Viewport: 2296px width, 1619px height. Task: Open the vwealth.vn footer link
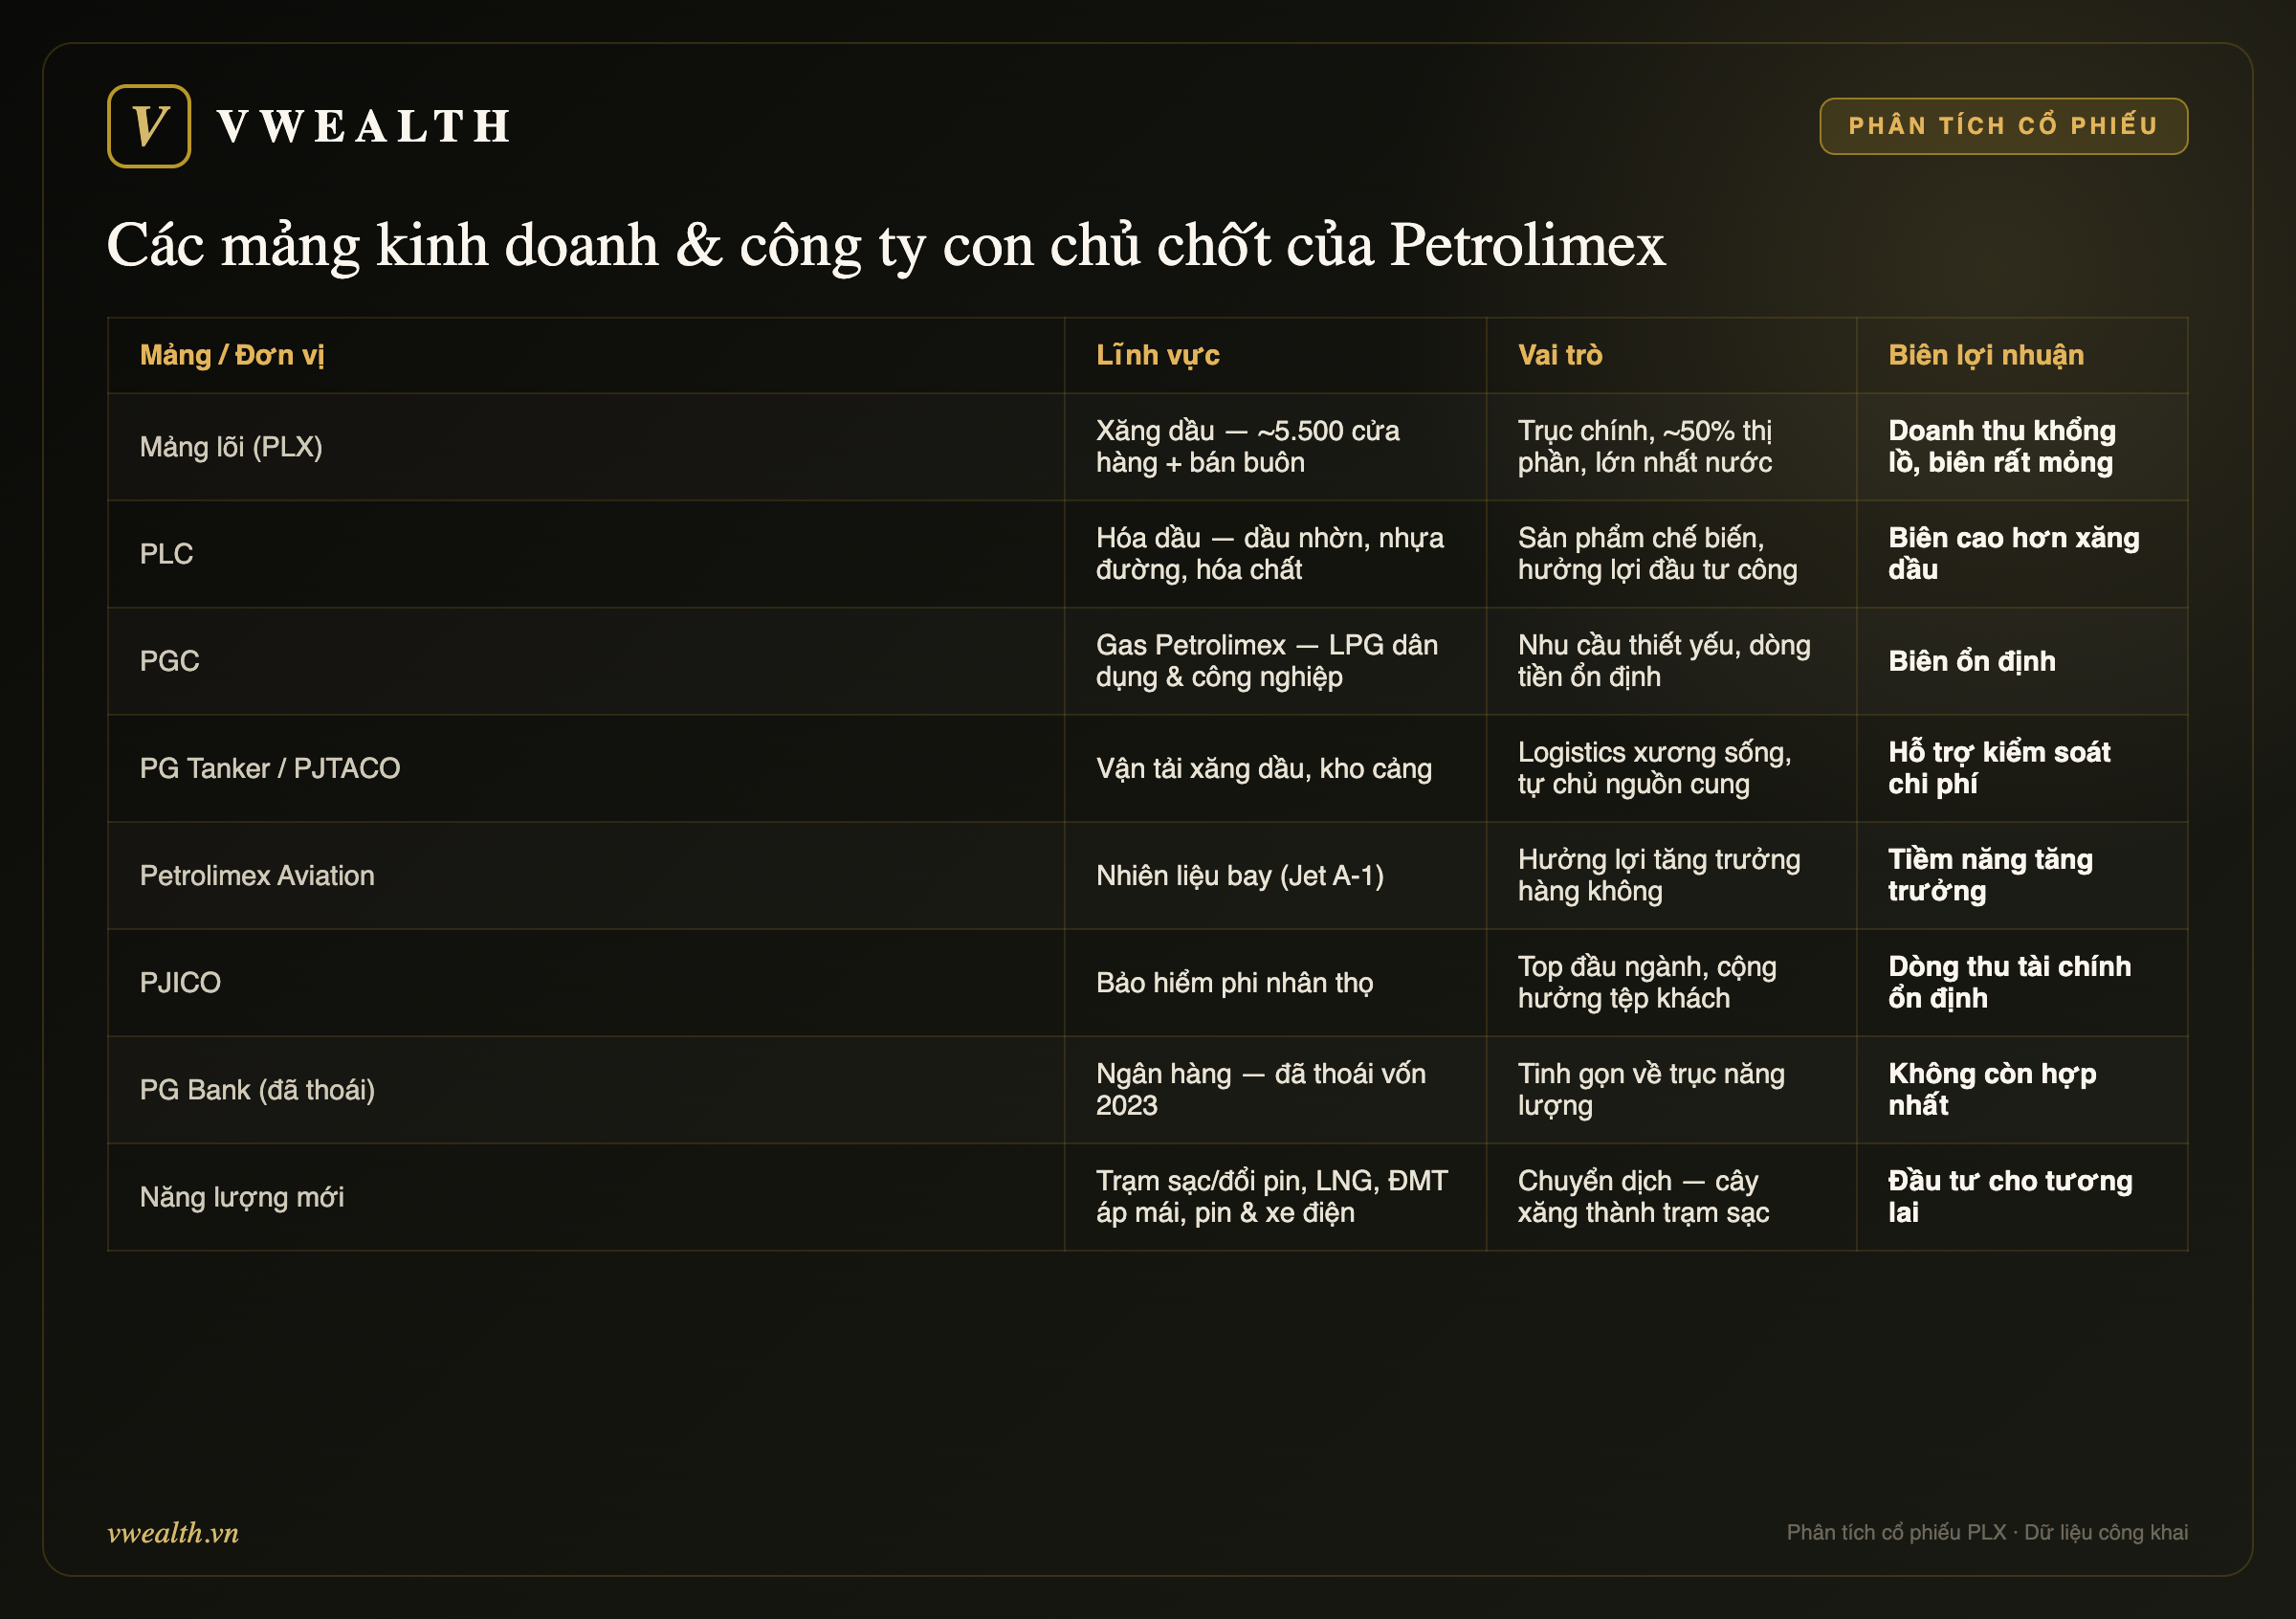click(x=173, y=1532)
